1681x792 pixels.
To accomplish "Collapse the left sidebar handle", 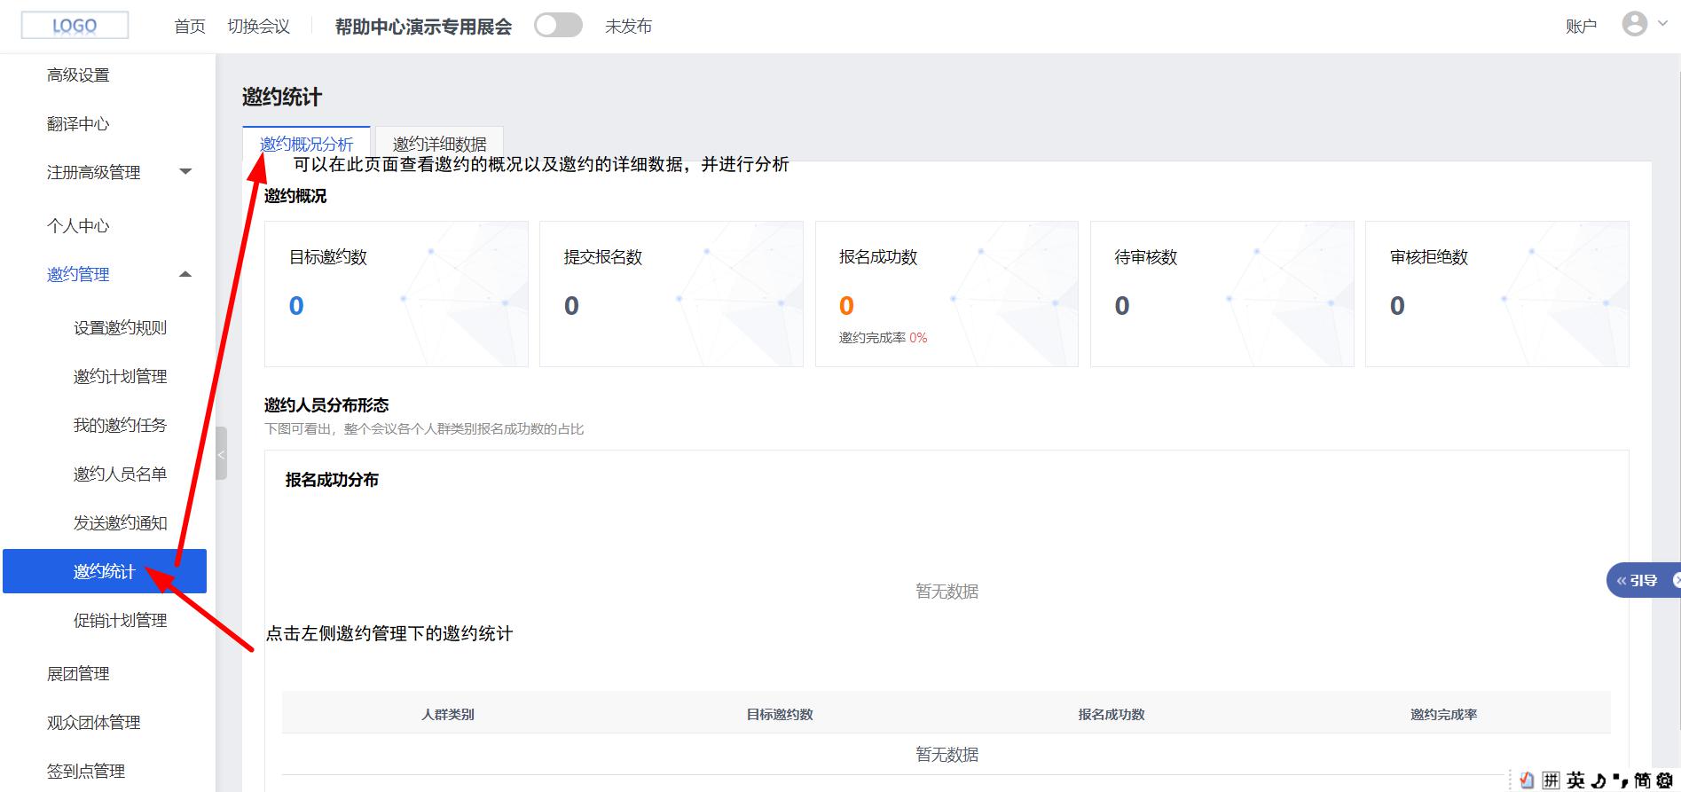I will click(221, 453).
